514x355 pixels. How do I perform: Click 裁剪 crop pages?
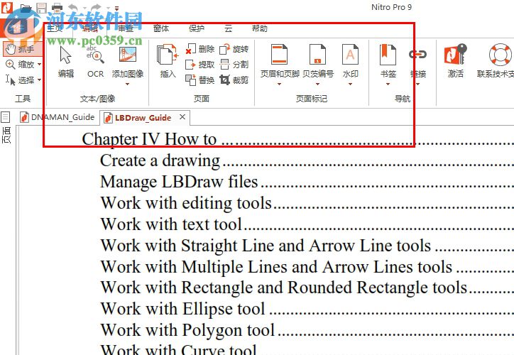(x=234, y=80)
